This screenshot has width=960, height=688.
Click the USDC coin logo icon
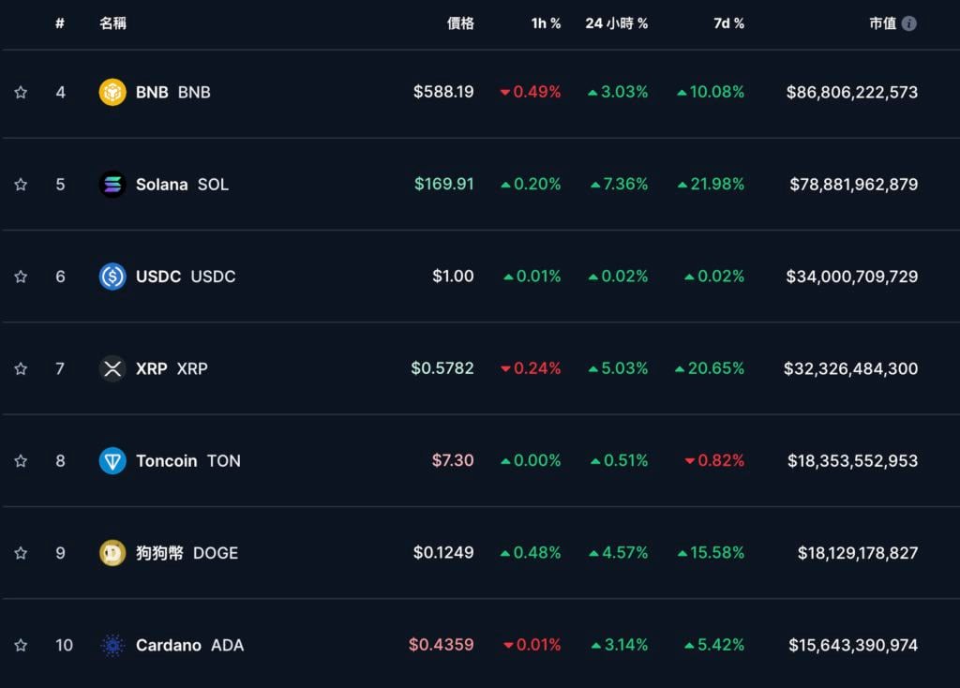tap(112, 277)
